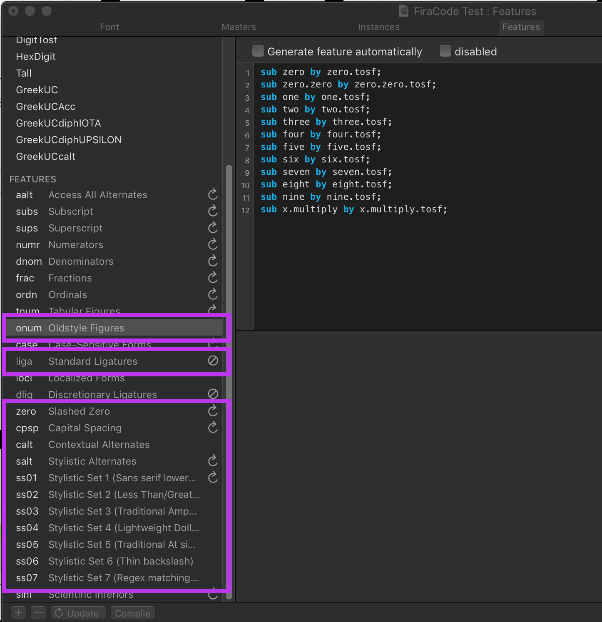Regenerate the Subscript feature code

click(213, 211)
